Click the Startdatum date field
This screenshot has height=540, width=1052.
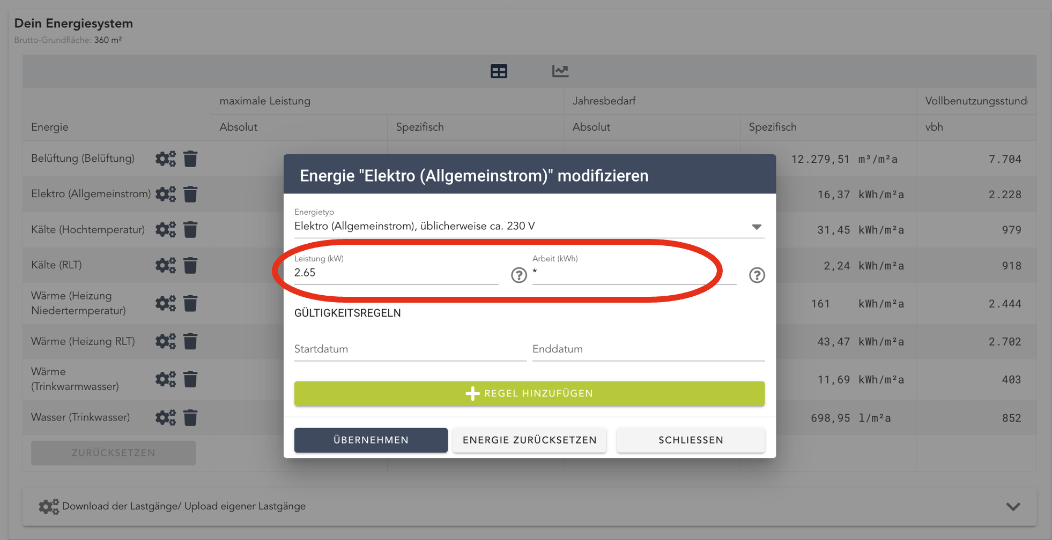(x=410, y=349)
